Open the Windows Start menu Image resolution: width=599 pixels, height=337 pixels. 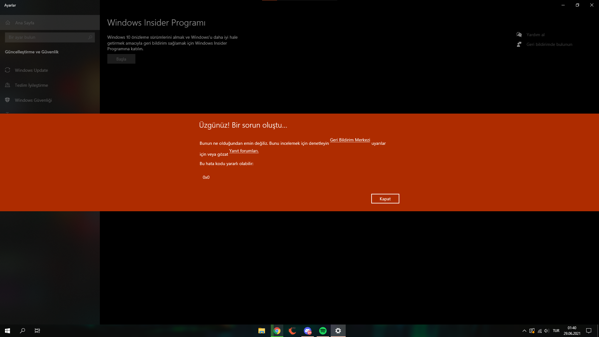coord(7,331)
